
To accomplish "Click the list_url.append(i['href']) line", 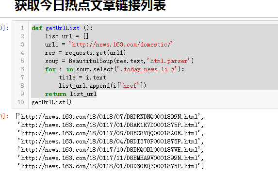I will pyautogui.click(x=102, y=85).
